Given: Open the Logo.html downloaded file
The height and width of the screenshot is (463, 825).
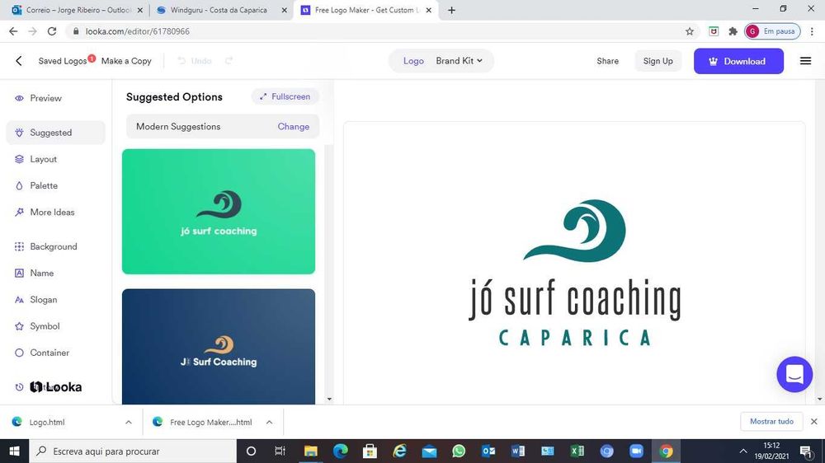Looking at the screenshot, I should [47, 422].
